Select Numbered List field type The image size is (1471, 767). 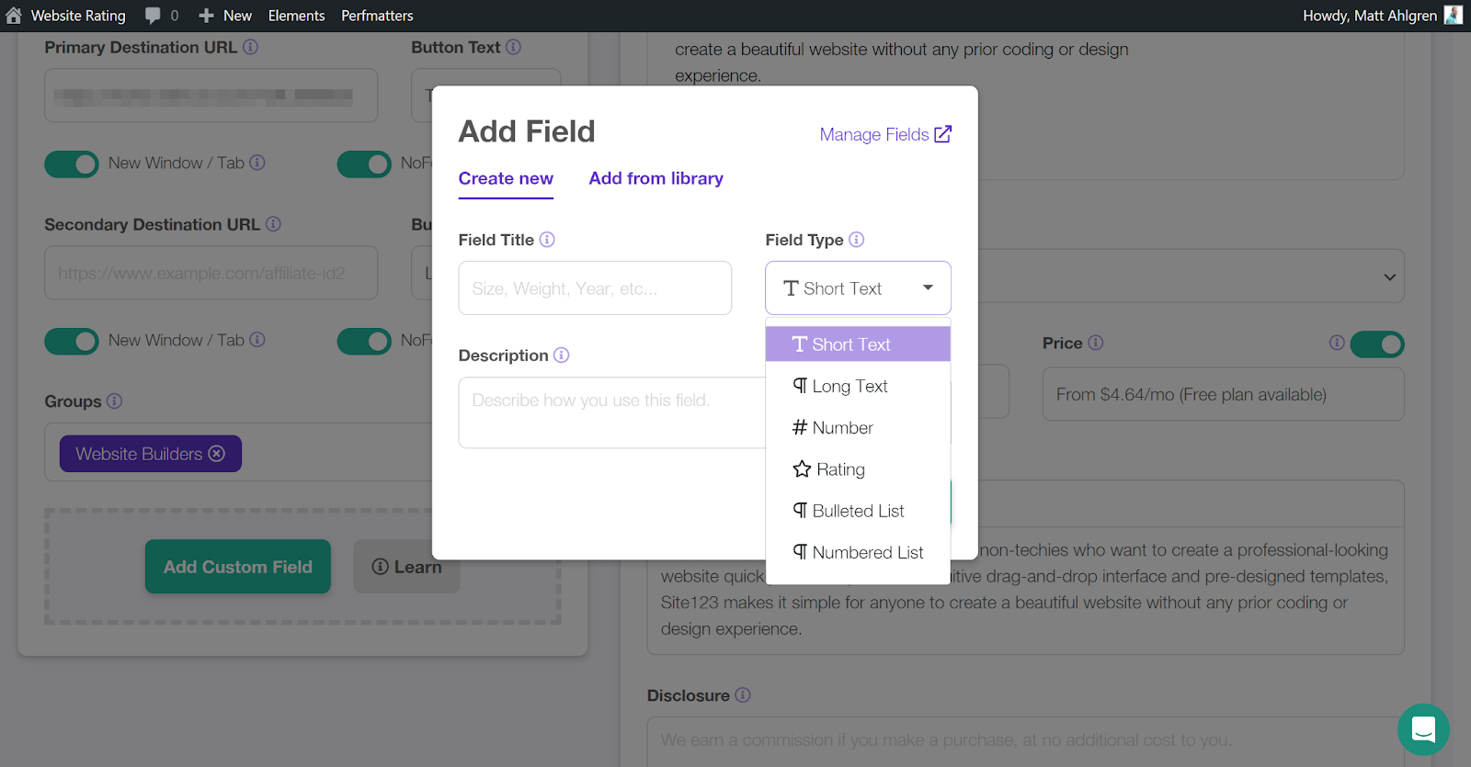pos(858,552)
